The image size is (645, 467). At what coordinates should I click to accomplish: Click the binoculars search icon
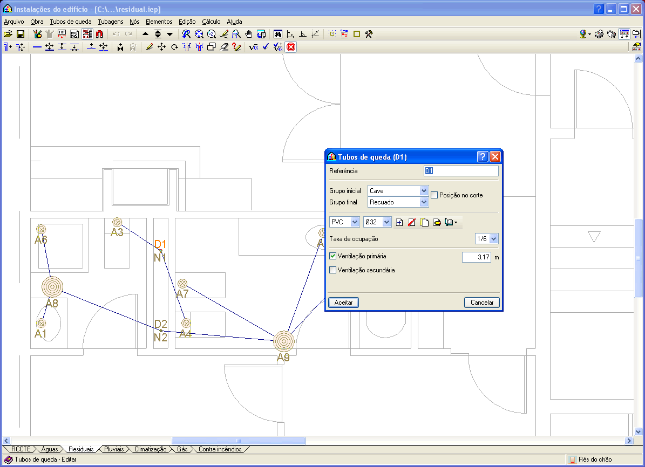pos(277,34)
